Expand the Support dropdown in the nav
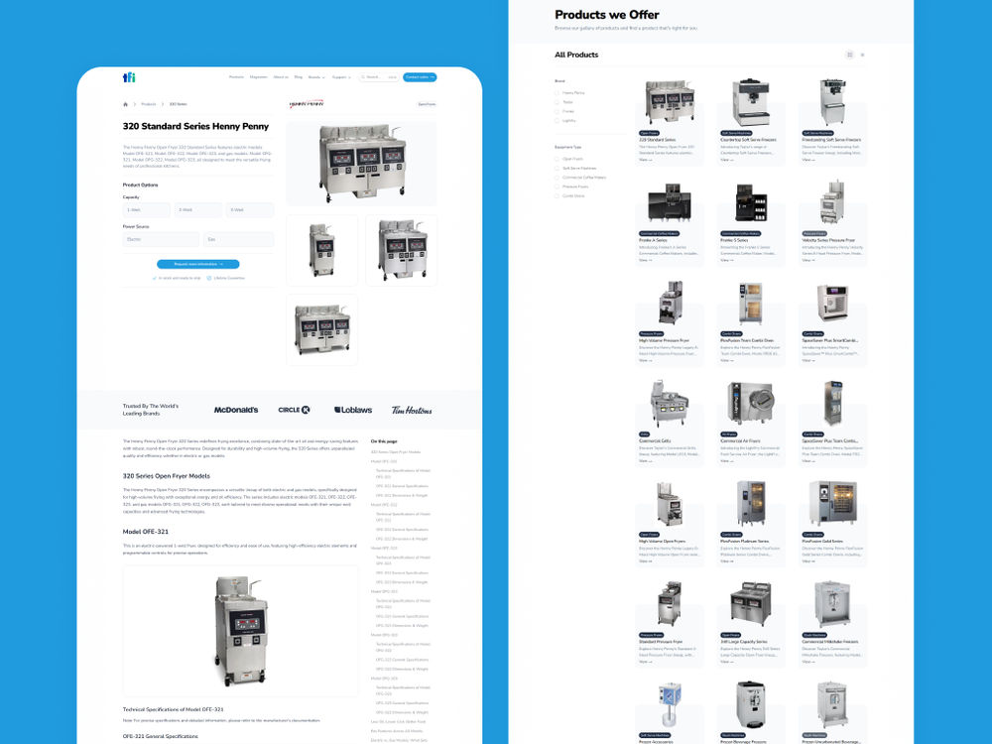The image size is (992, 744). [341, 77]
